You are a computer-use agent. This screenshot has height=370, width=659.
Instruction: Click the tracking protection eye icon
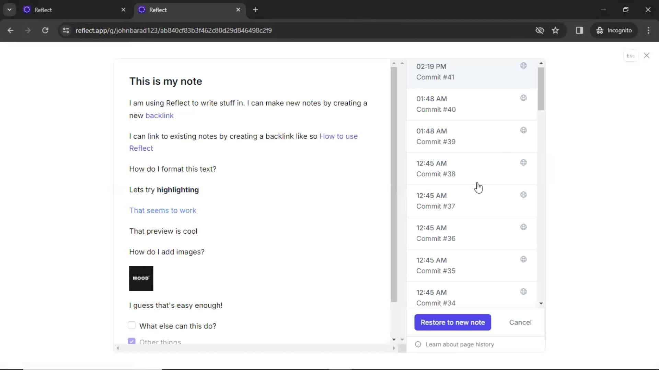point(540,30)
